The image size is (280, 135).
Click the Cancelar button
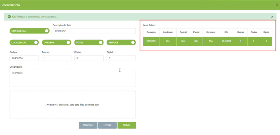click(88, 125)
